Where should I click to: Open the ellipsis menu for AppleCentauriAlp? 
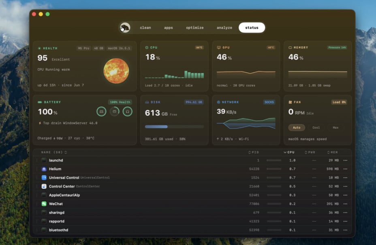point(345,195)
